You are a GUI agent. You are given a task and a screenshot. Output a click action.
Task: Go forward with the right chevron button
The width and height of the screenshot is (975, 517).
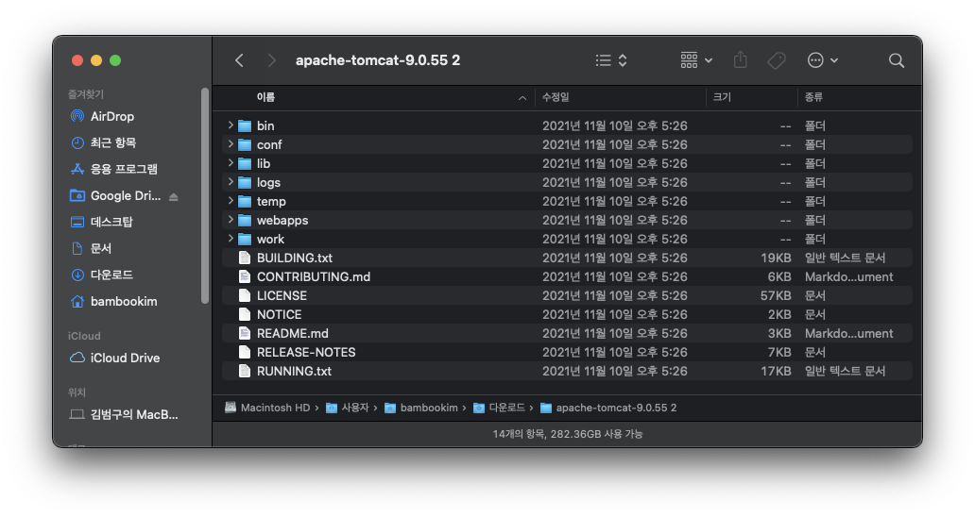pos(271,60)
